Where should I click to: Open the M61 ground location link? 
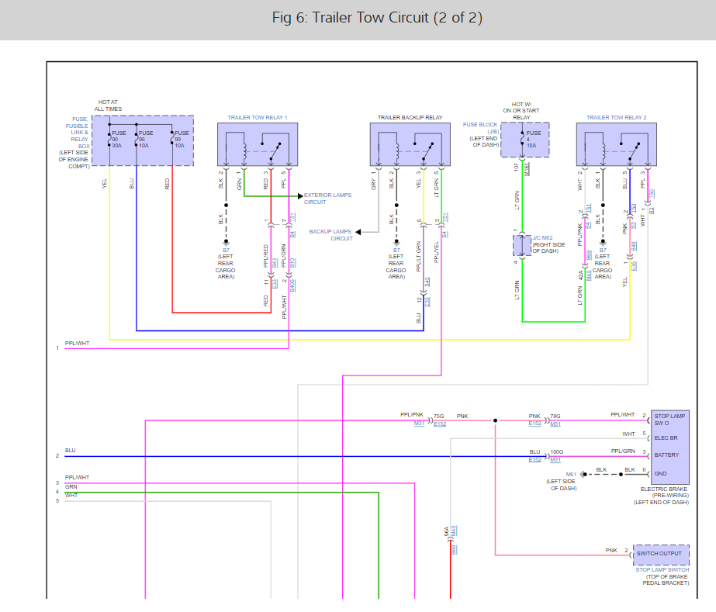(x=571, y=475)
